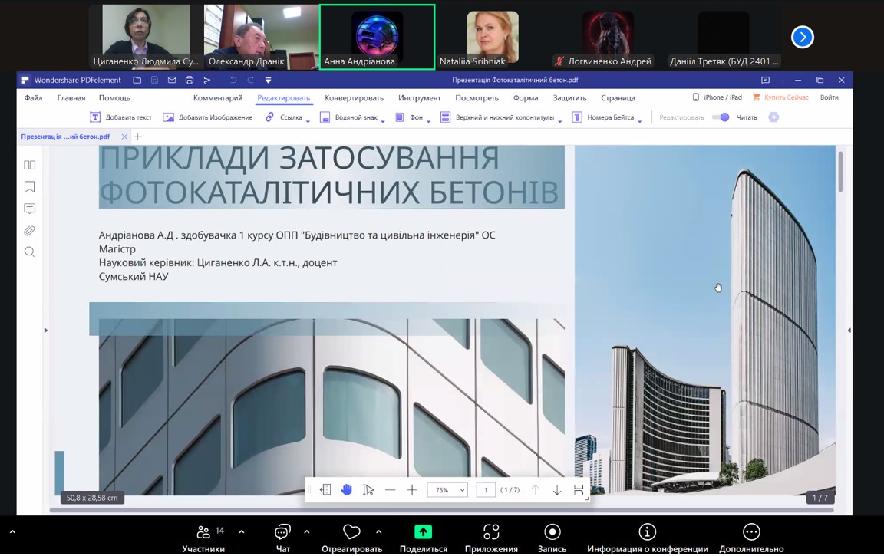Screen dimensions: 884x556
Task: Click the page number input field
Action: click(486, 490)
